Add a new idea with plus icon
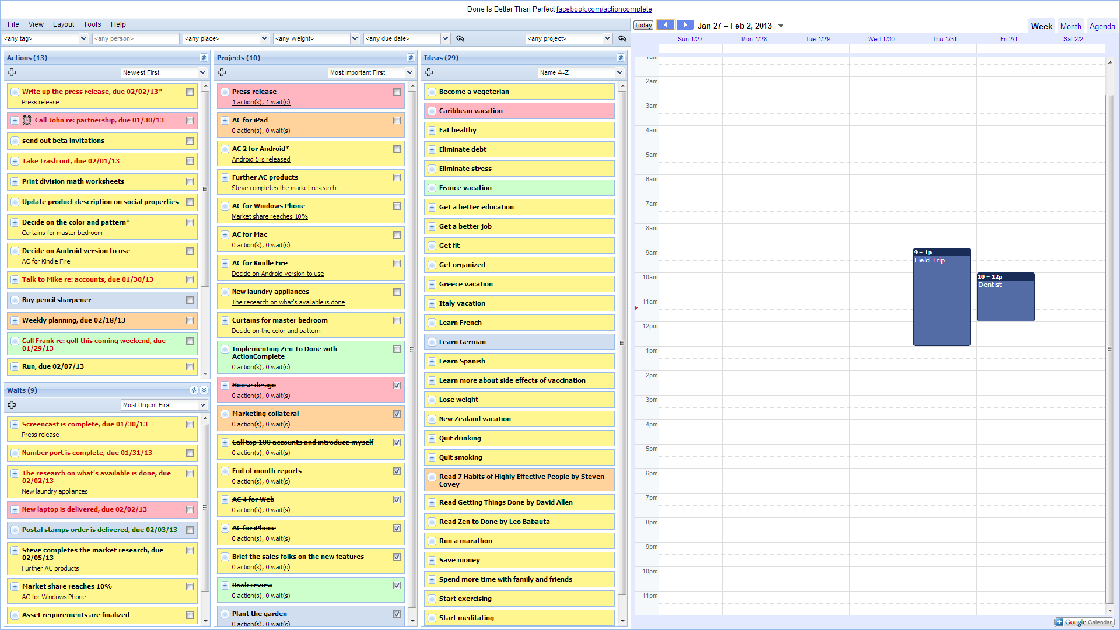1120x630 pixels. [429, 72]
